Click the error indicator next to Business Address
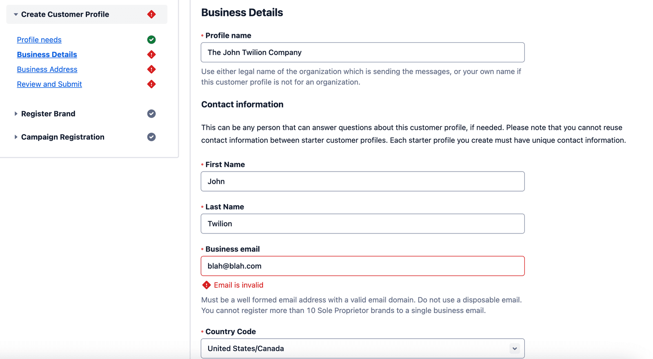The height and width of the screenshot is (359, 653). click(151, 69)
